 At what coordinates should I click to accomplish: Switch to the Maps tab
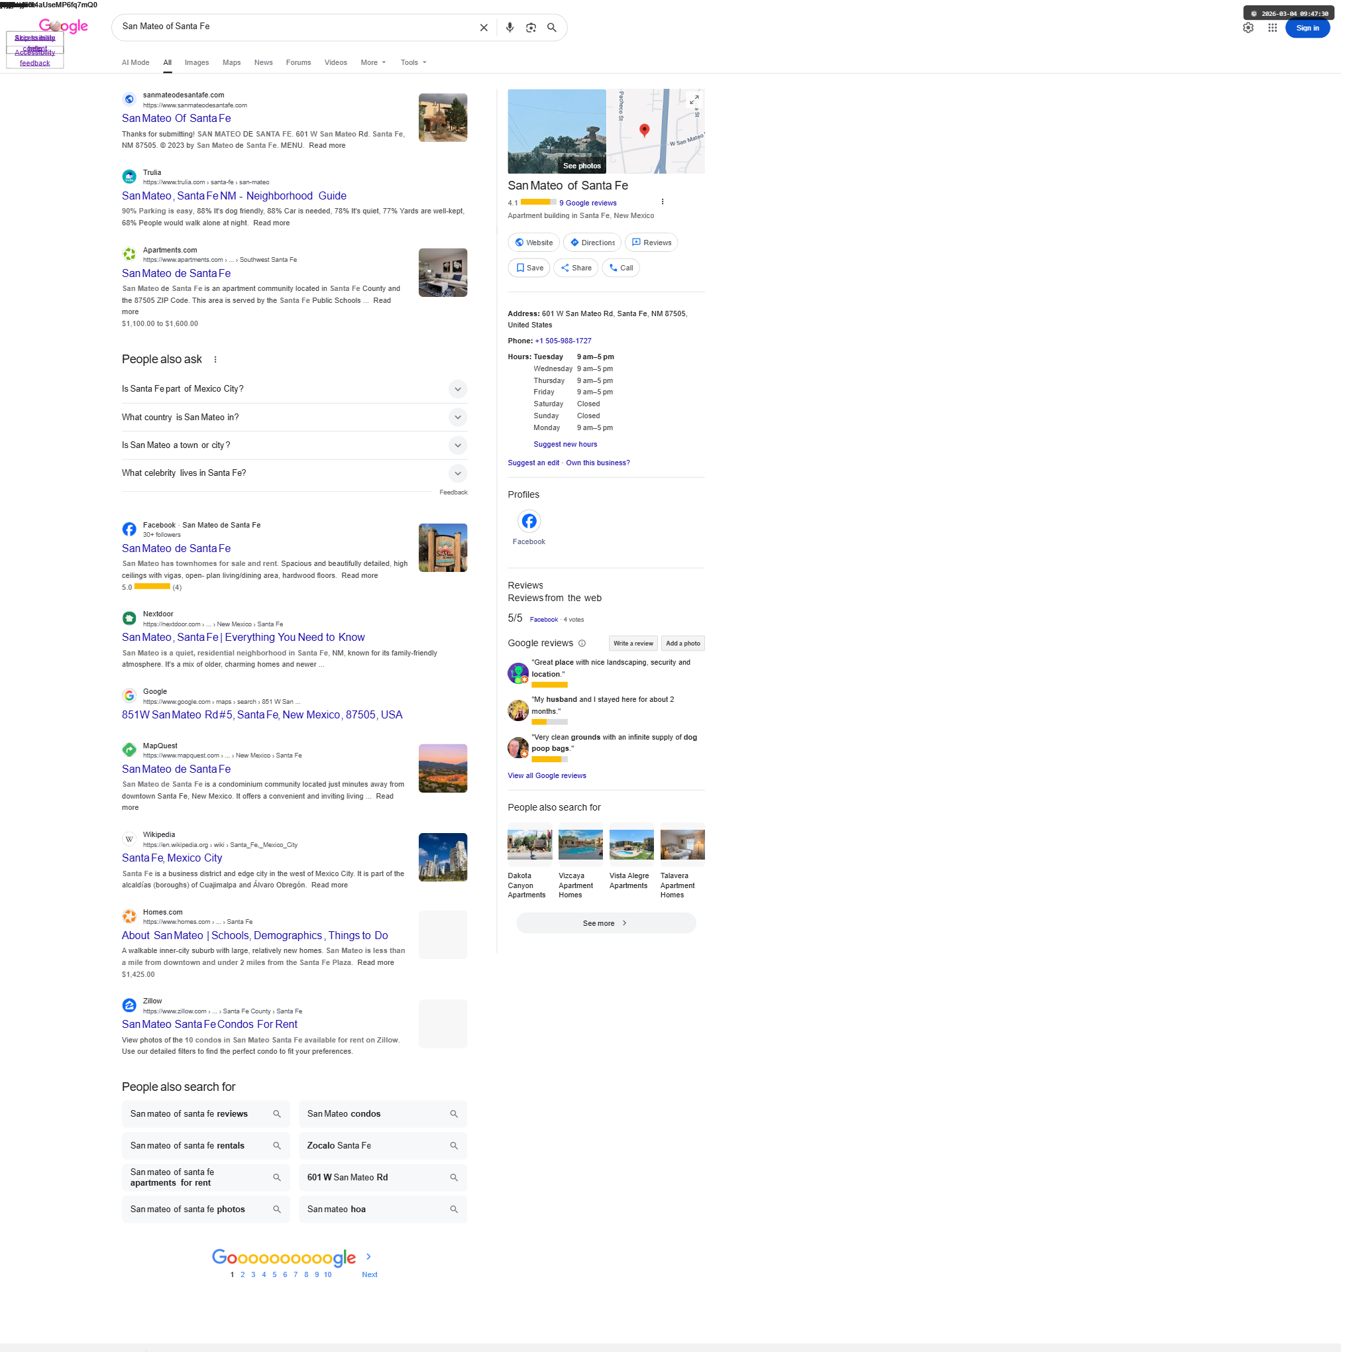click(x=233, y=63)
